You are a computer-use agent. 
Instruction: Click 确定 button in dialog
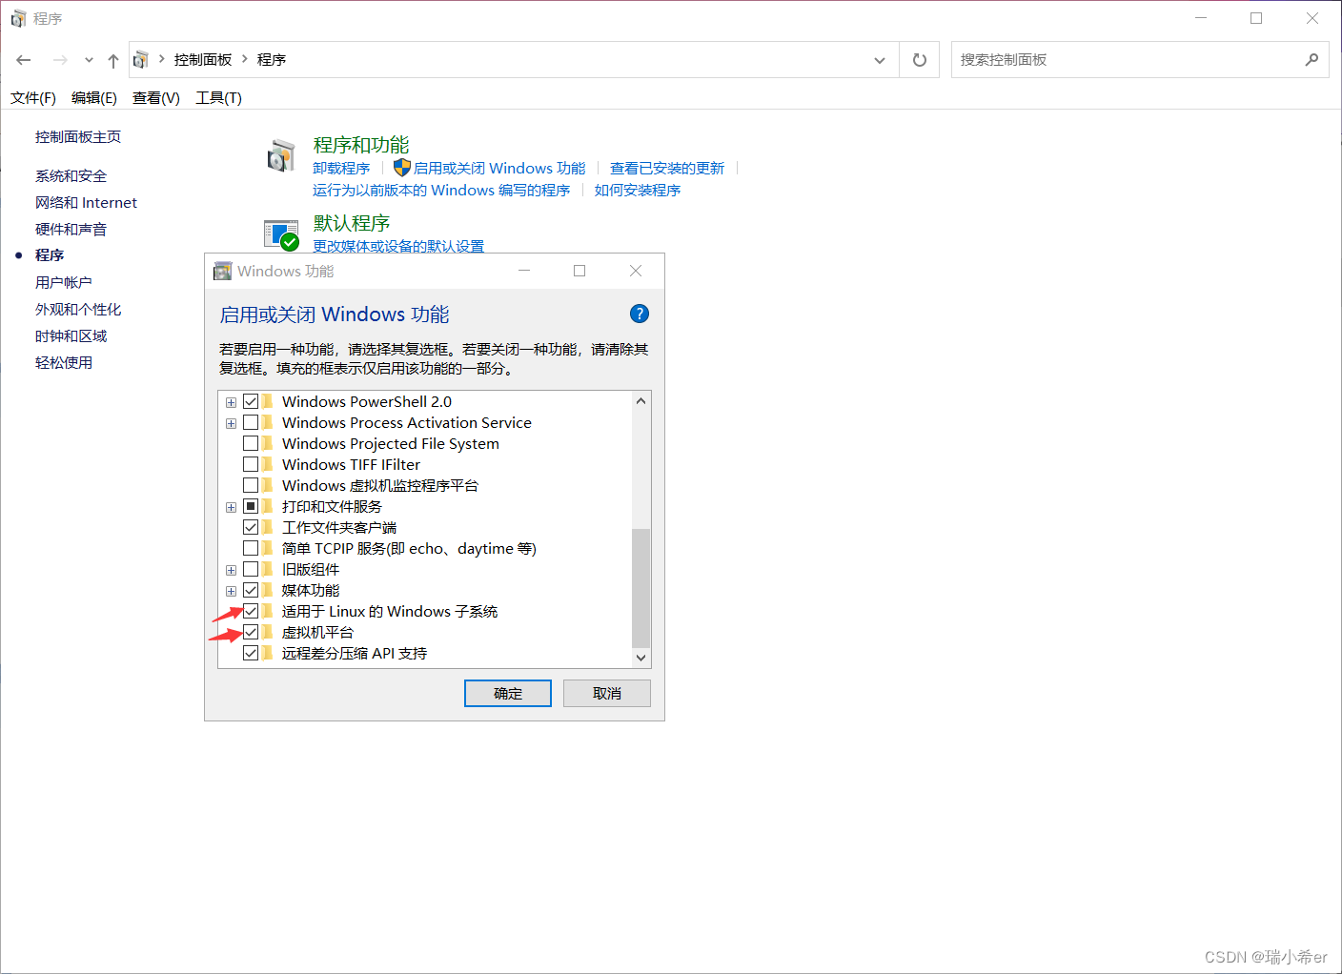point(508,693)
